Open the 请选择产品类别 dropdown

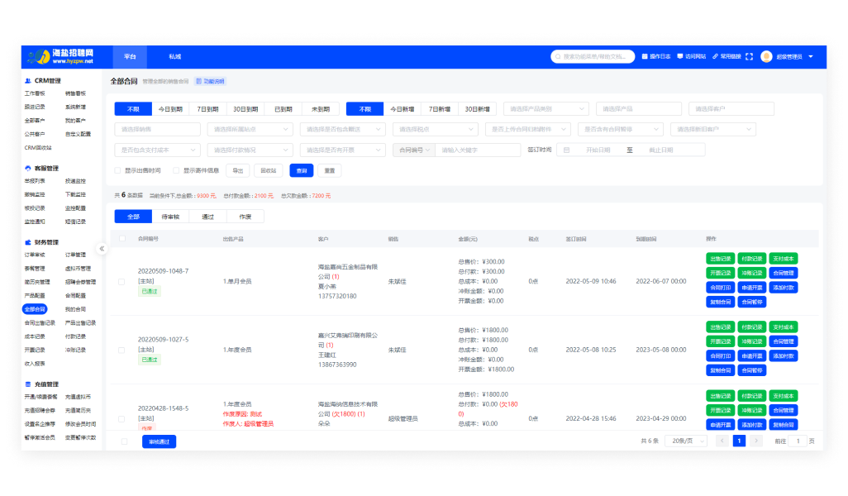tap(545, 108)
